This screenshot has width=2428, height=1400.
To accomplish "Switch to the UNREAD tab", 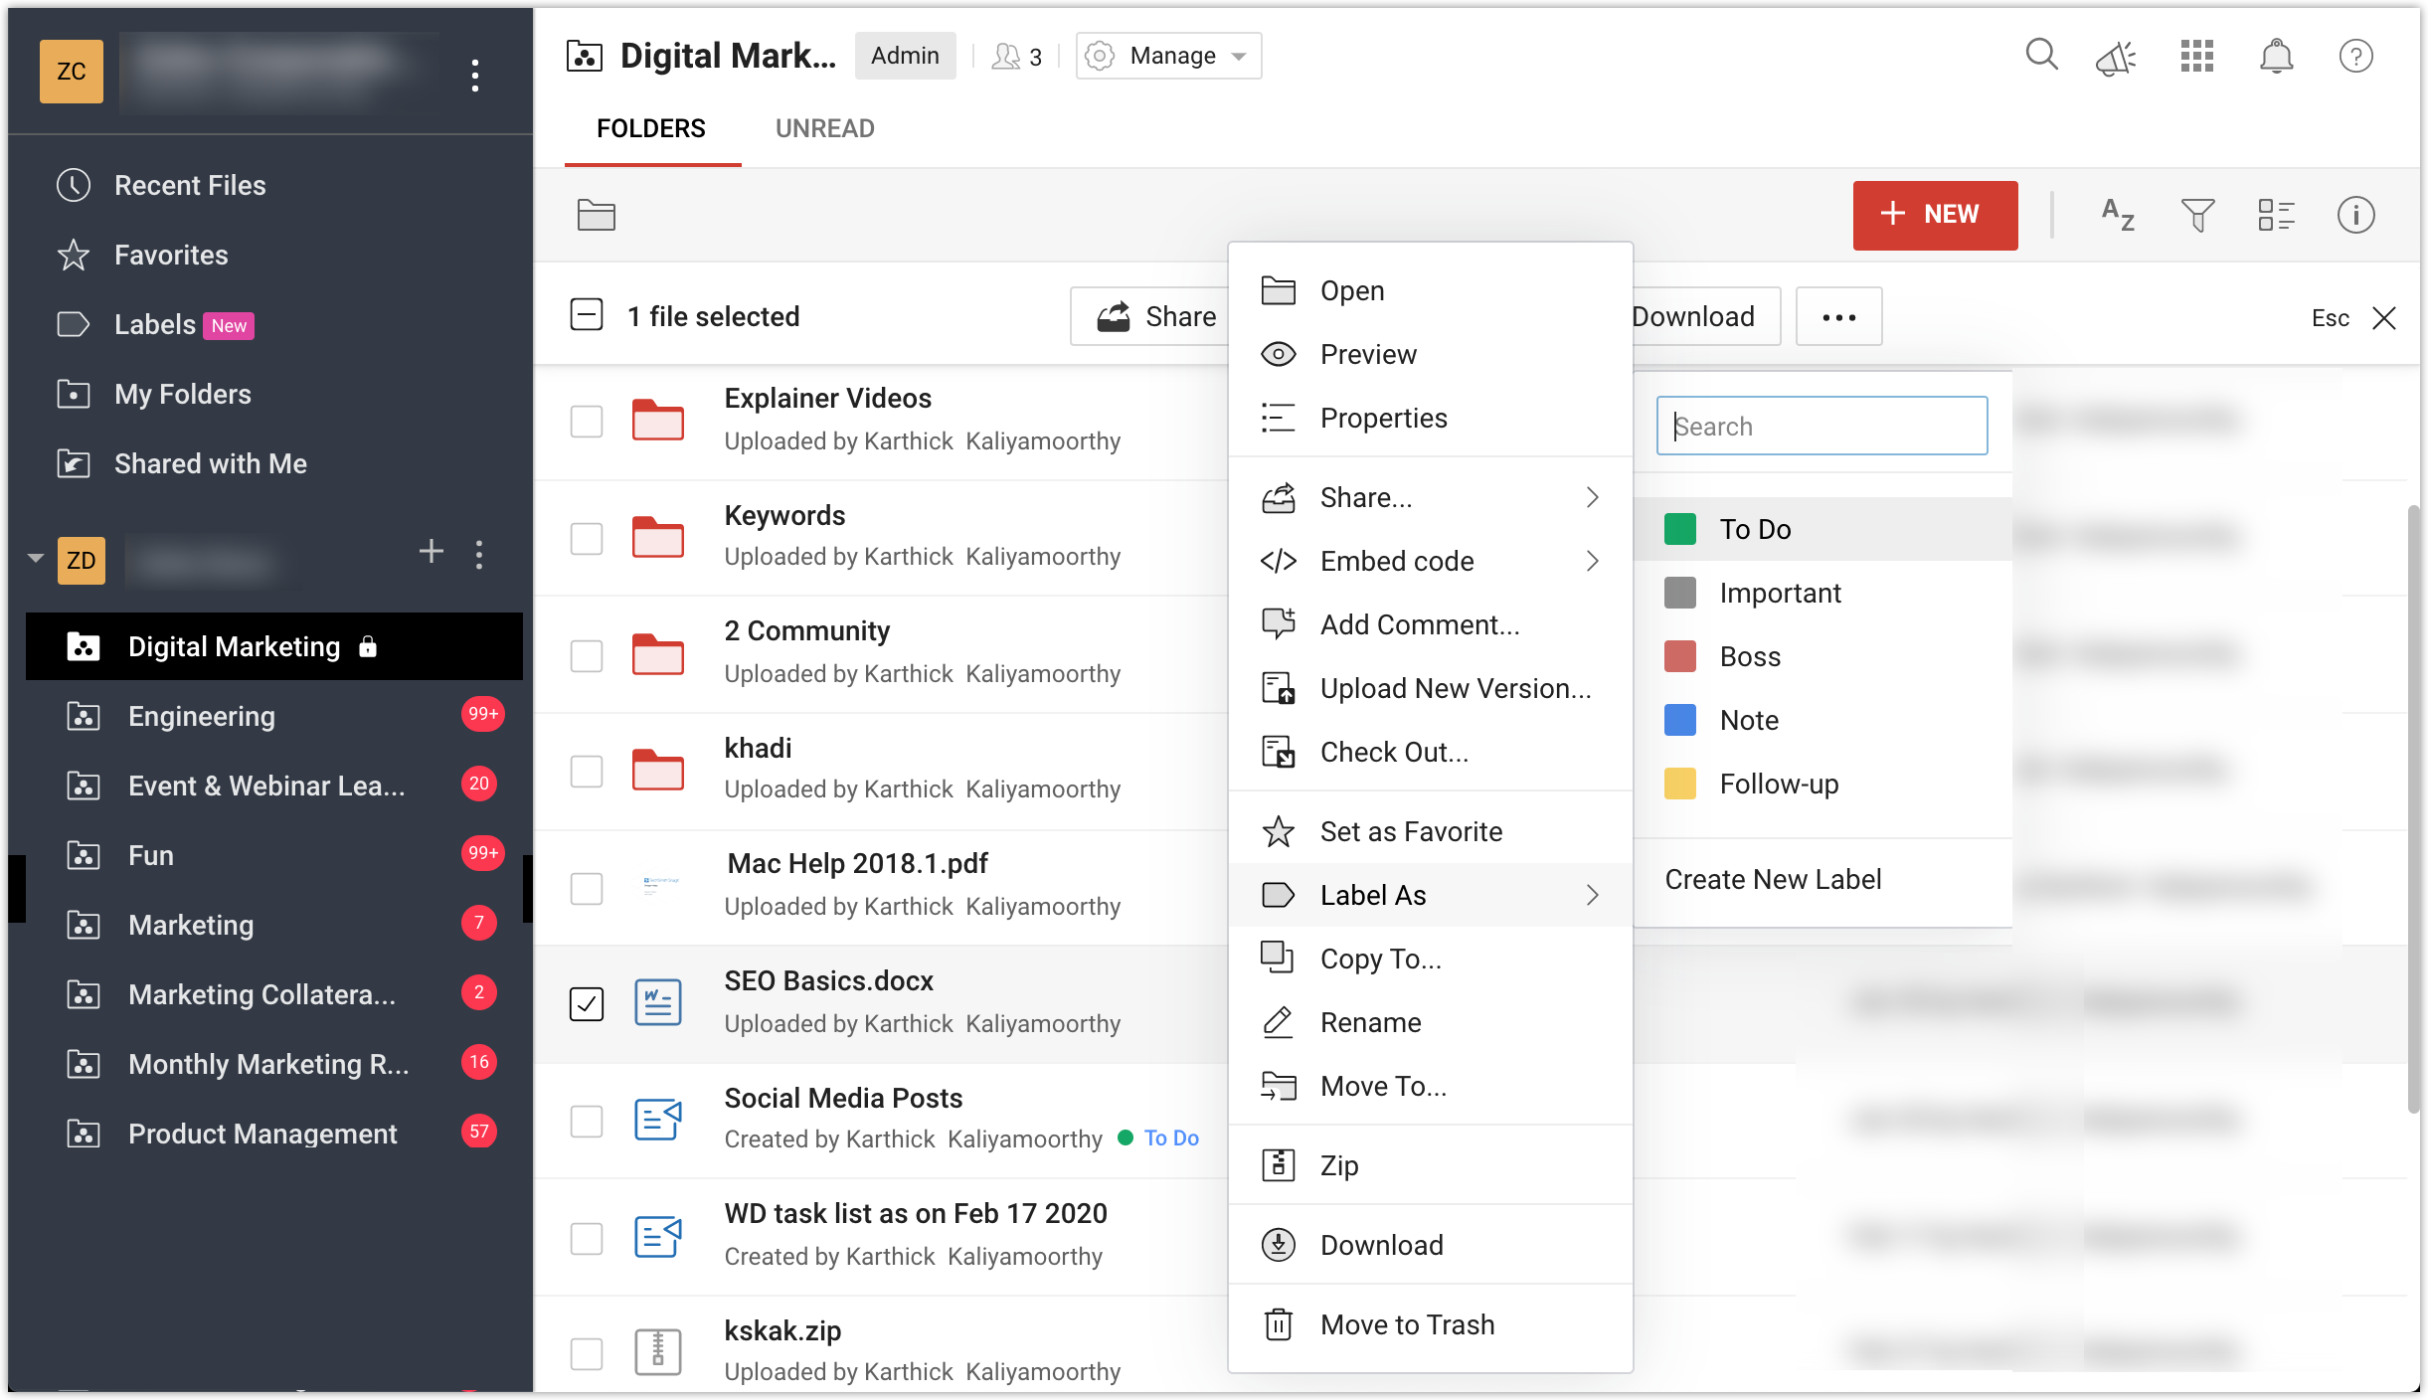I will point(824,129).
